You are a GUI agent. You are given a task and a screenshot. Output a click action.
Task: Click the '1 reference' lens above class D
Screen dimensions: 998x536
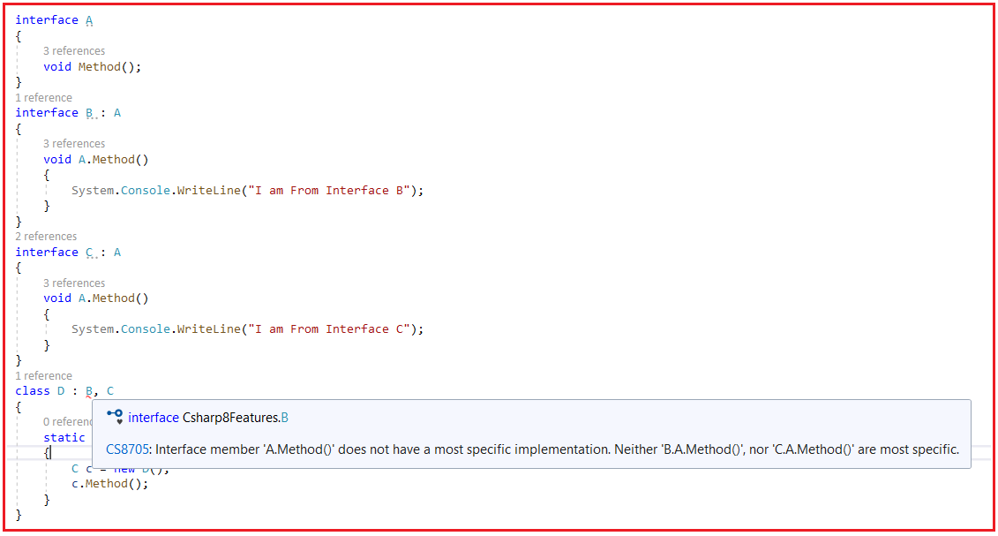point(43,375)
